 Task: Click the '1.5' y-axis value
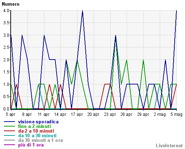click(6, 72)
